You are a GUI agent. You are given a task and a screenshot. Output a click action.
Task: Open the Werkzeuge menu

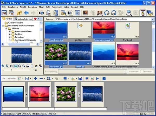[57, 7]
